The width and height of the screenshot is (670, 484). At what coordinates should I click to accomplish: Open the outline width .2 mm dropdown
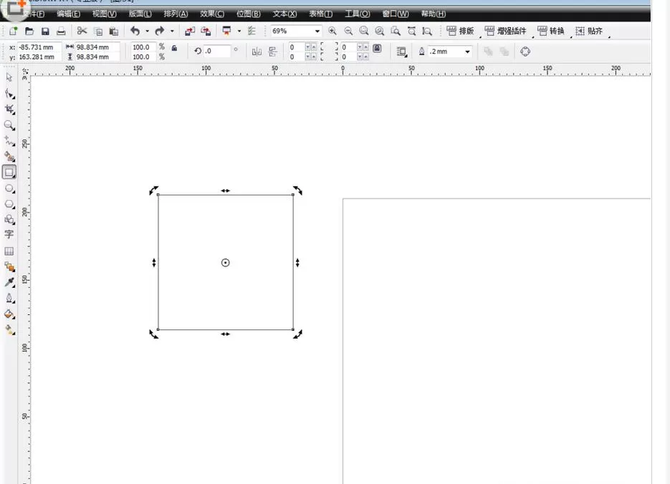point(467,52)
